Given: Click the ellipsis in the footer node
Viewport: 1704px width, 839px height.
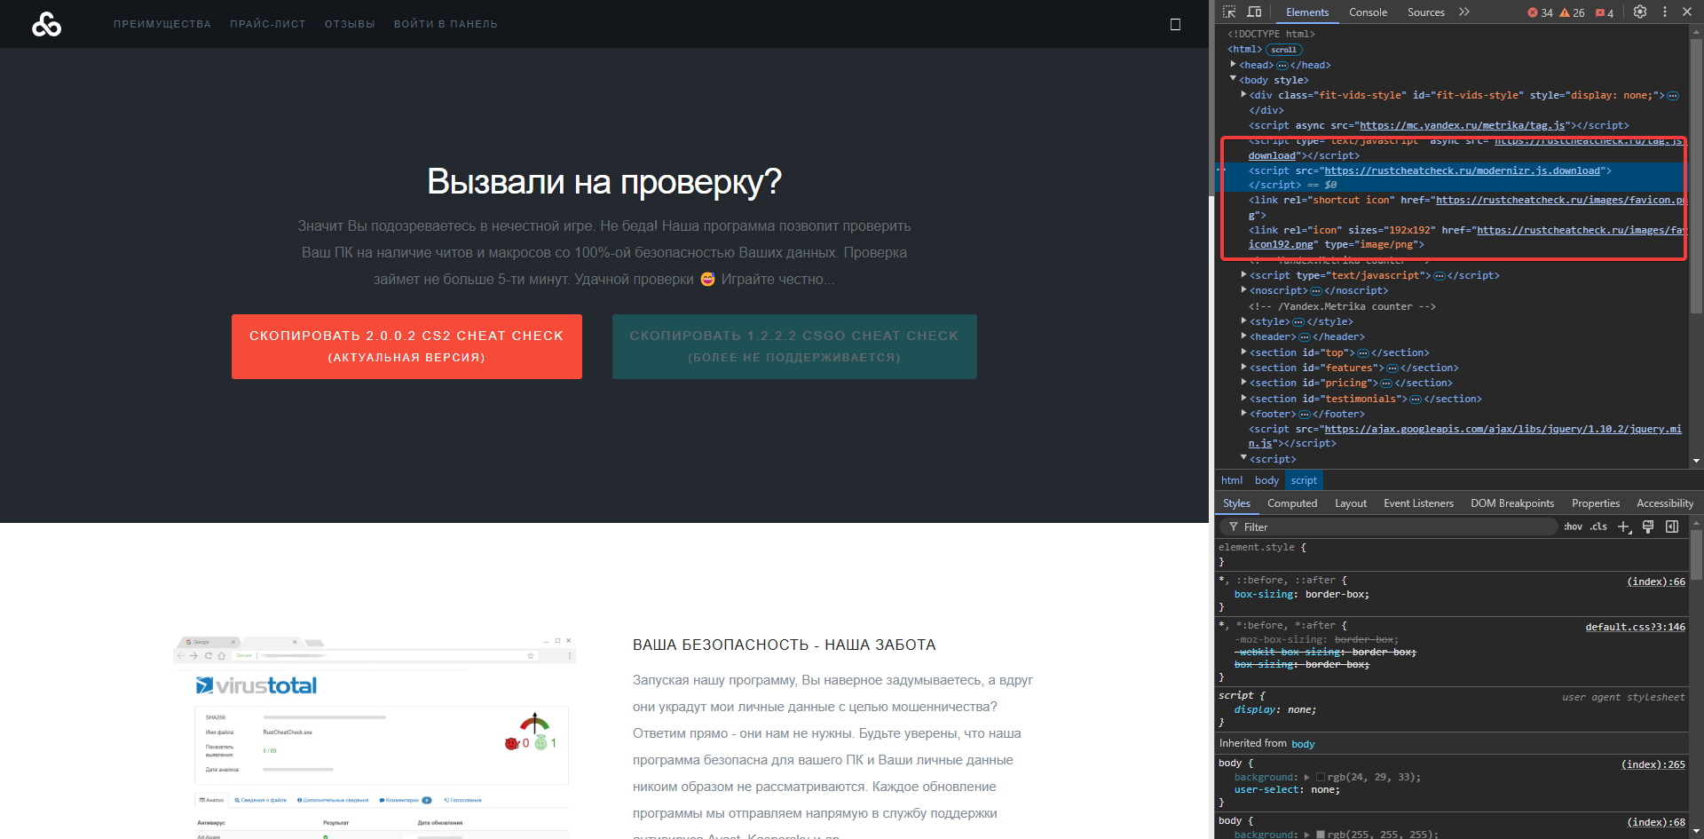Looking at the screenshot, I should point(1305,415).
